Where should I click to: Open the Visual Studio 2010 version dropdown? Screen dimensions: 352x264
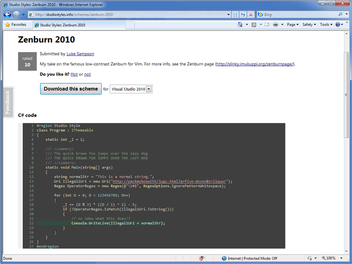(131, 89)
